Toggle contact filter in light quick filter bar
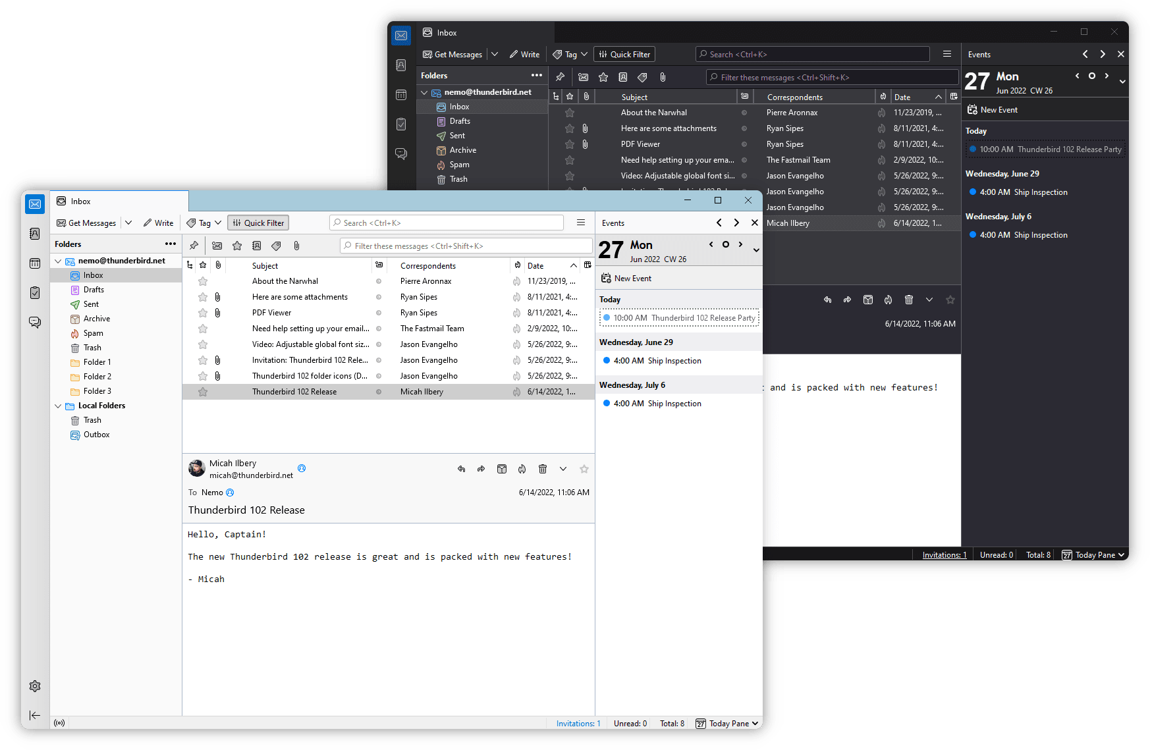This screenshot has width=1150, height=750. click(257, 246)
